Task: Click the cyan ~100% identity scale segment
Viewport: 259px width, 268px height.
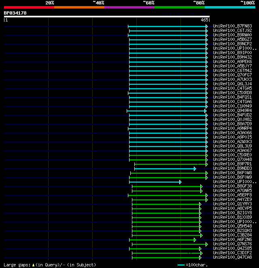Action: click(x=230, y=7)
